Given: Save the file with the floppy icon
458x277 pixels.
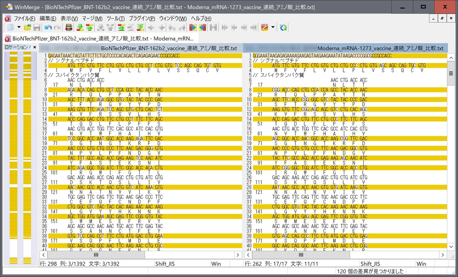Looking at the screenshot, I should pyautogui.click(x=37, y=28).
